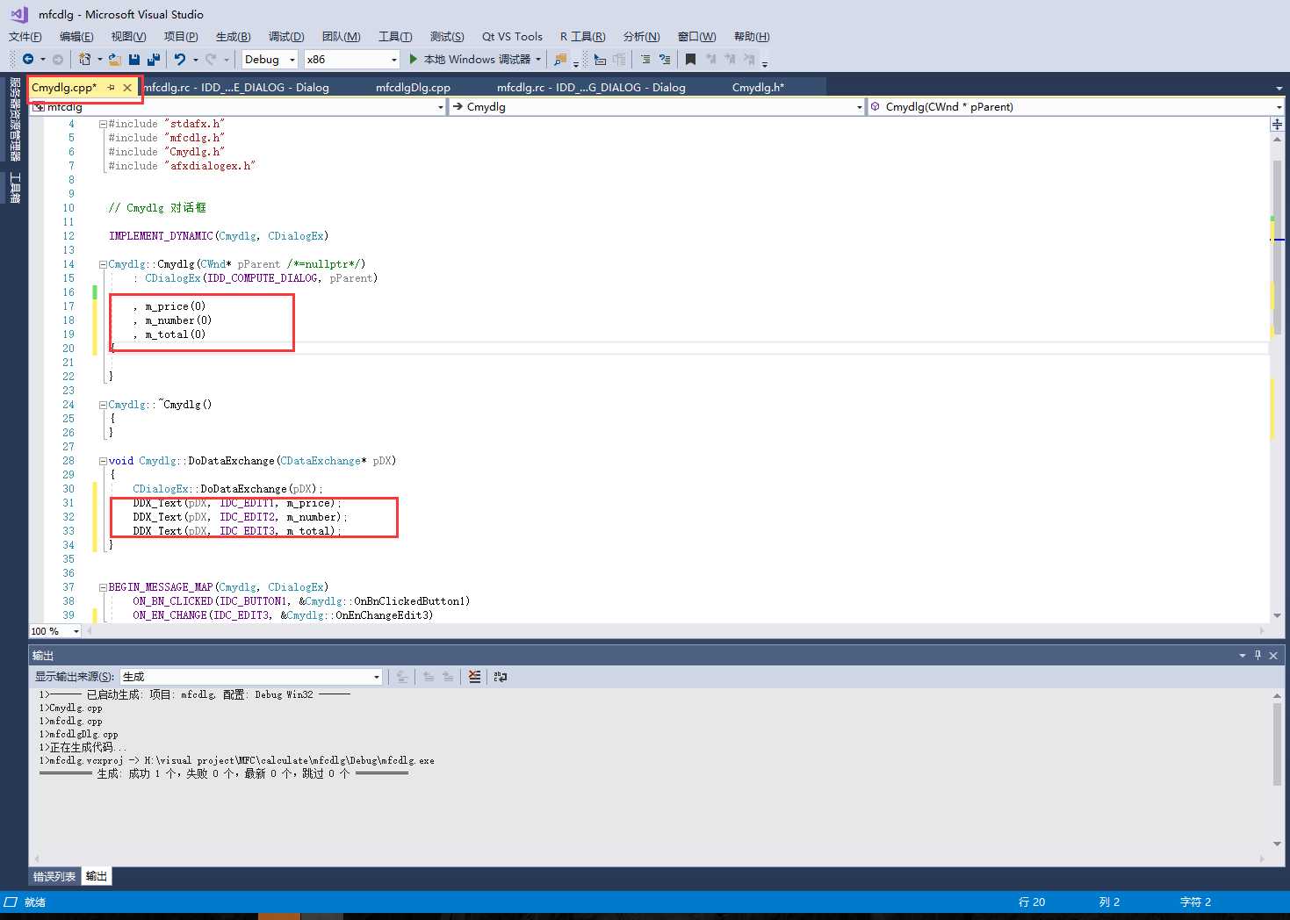Toggle bookmark on current line
The image size is (1290, 920).
[691, 59]
